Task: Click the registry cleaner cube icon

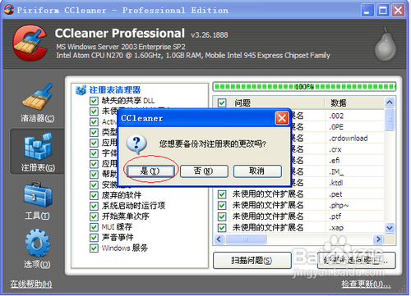Action: click(x=81, y=89)
